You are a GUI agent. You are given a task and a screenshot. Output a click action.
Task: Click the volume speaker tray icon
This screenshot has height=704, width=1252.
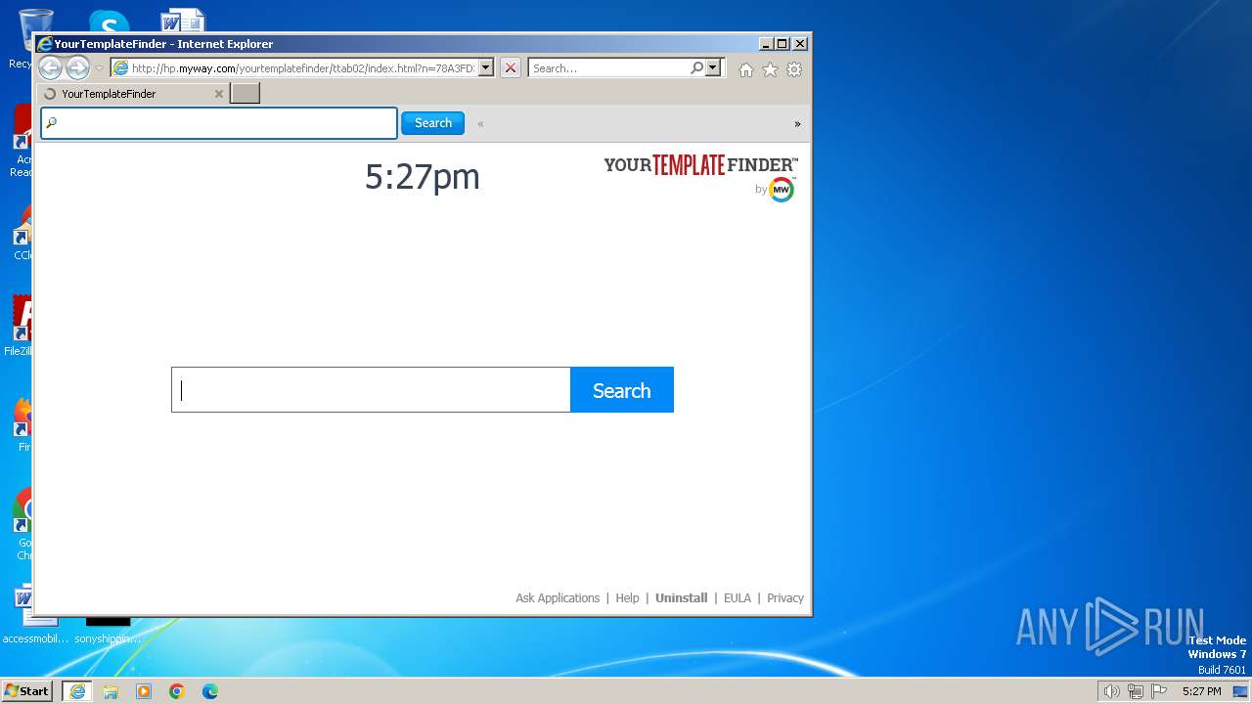coord(1111,691)
